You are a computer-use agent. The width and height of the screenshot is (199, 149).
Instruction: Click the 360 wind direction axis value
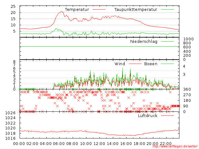(x=187, y=89)
